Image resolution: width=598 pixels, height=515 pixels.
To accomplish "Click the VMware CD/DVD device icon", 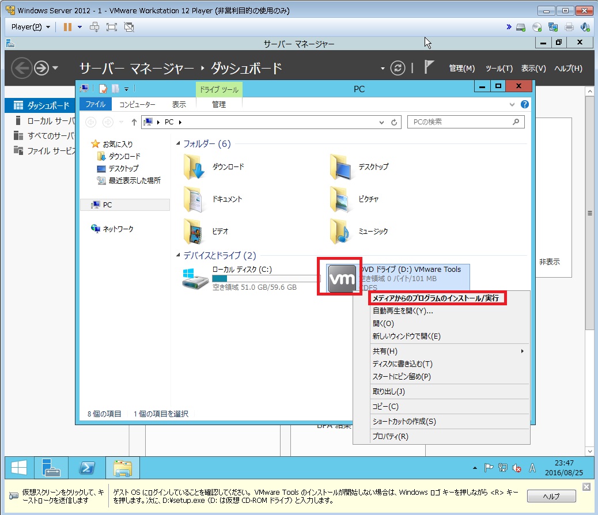I will [537, 27].
